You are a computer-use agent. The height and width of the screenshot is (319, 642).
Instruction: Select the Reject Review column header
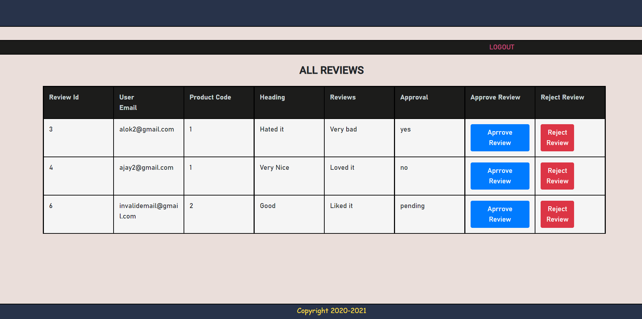570,103
